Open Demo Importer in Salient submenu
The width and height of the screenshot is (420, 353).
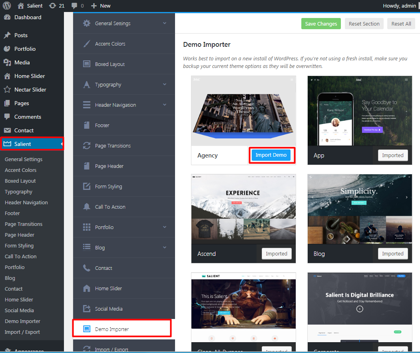pyautogui.click(x=22, y=321)
